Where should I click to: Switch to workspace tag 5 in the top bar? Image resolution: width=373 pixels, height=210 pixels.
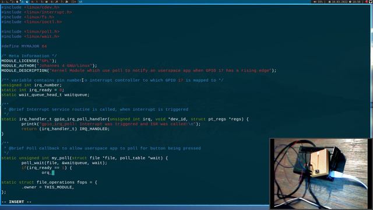44,2
